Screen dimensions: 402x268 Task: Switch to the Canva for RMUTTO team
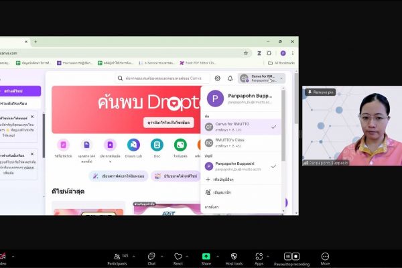(241, 127)
